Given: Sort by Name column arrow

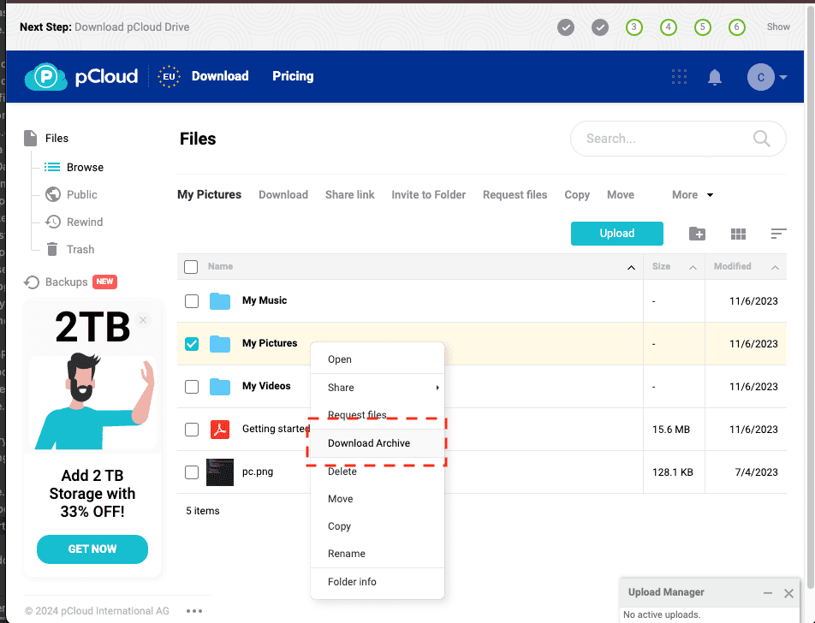Looking at the screenshot, I should coord(631,267).
